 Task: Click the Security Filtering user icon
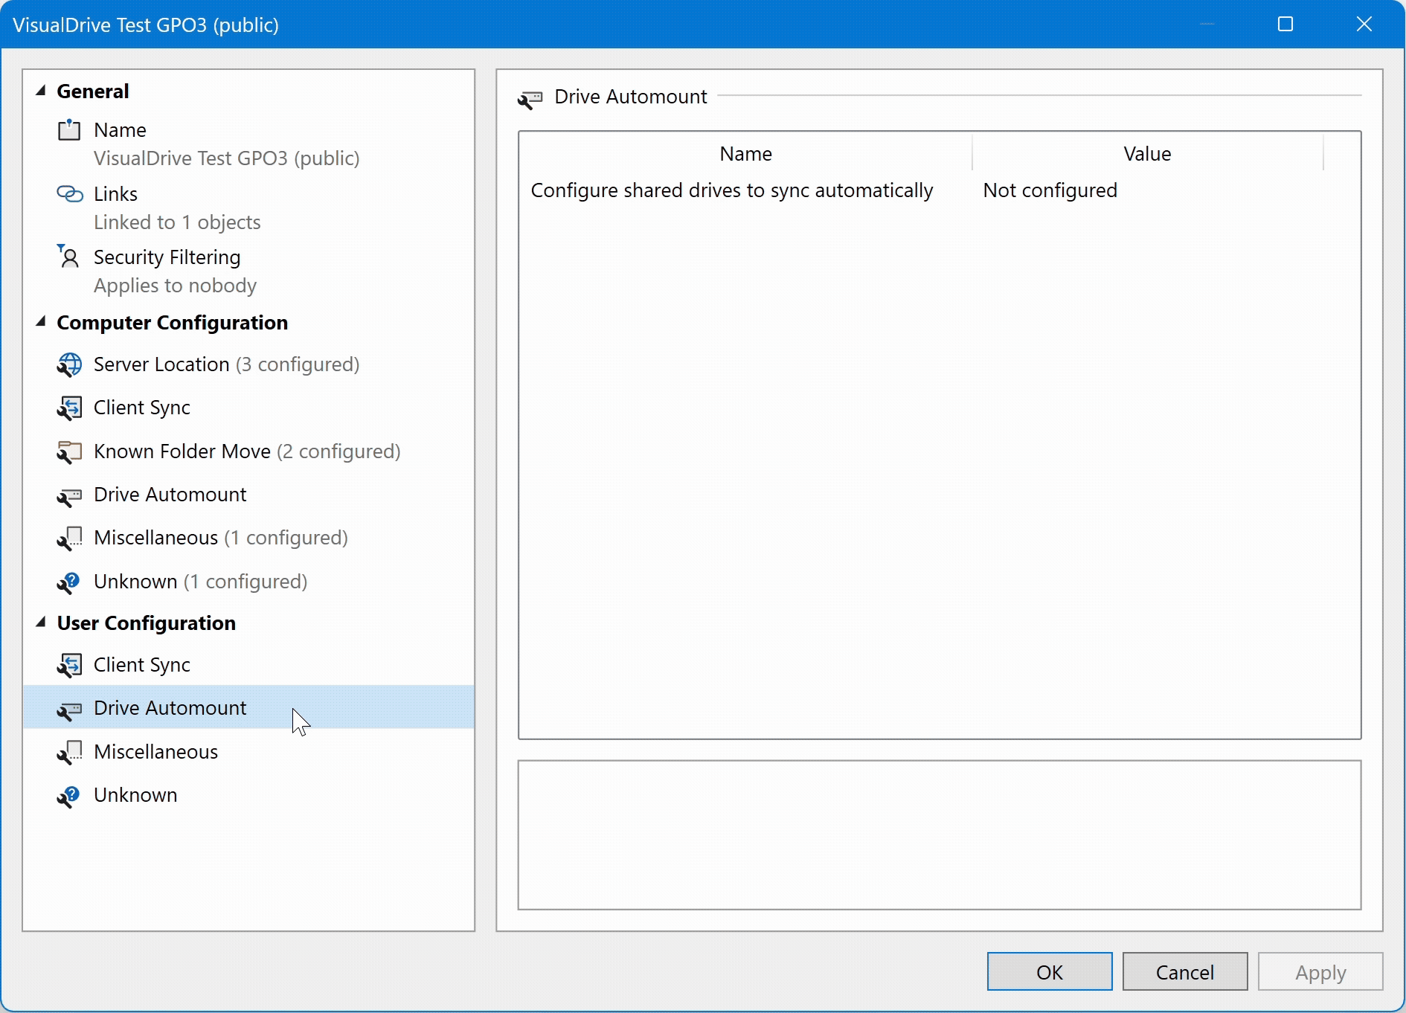coord(69,257)
